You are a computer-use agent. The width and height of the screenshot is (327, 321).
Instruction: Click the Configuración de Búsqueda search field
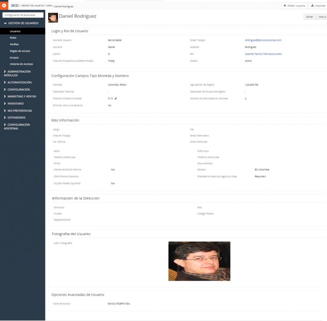(23, 15)
